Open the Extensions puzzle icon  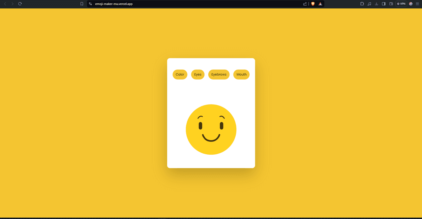pyautogui.click(x=362, y=4)
